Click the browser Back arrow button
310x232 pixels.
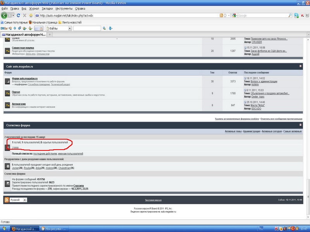5,15
